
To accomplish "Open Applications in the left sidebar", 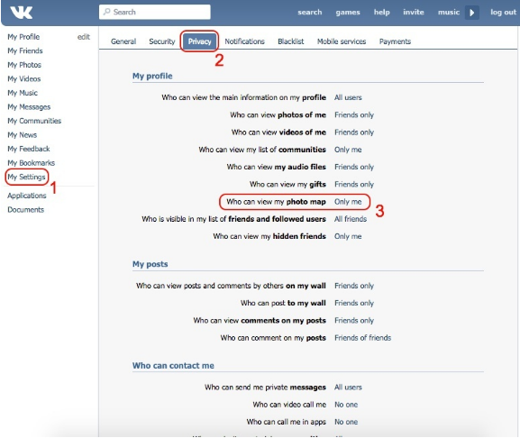I will tap(26, 196).
